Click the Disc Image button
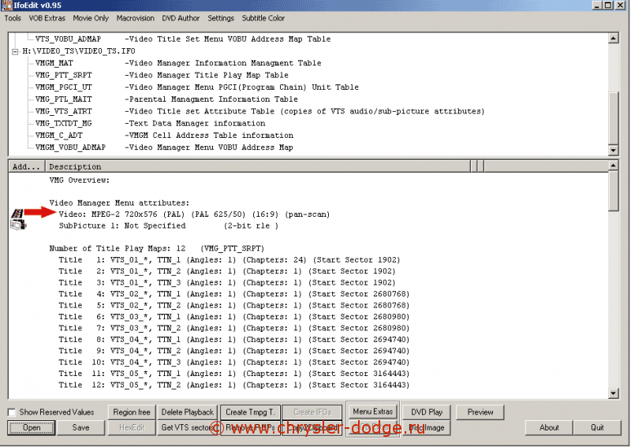Image resolution: width=631 pixels, height=447 pixels. [x=427, y=428]
